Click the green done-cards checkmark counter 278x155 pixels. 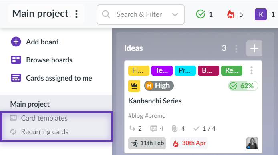(204, 14)
